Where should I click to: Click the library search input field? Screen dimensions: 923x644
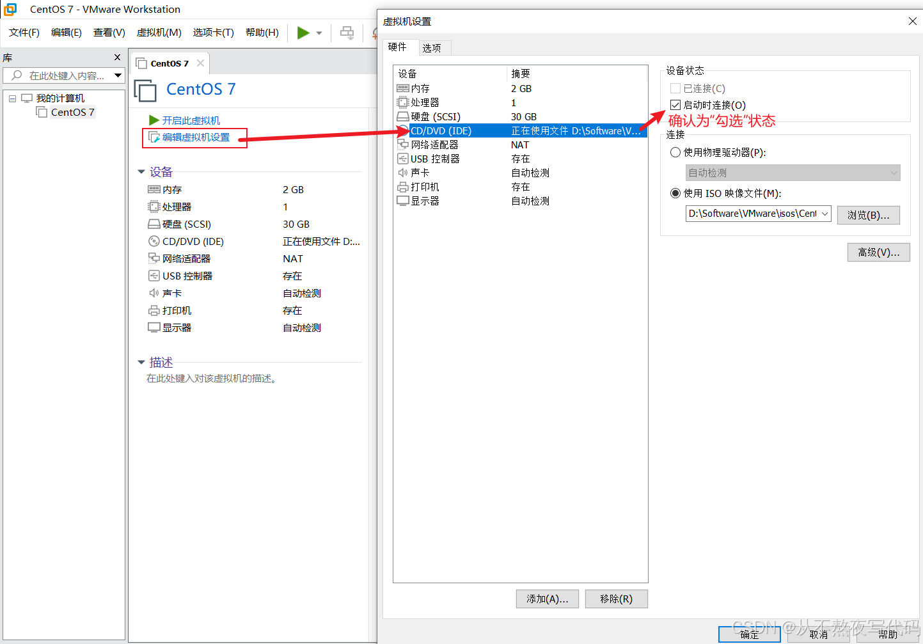67,75
